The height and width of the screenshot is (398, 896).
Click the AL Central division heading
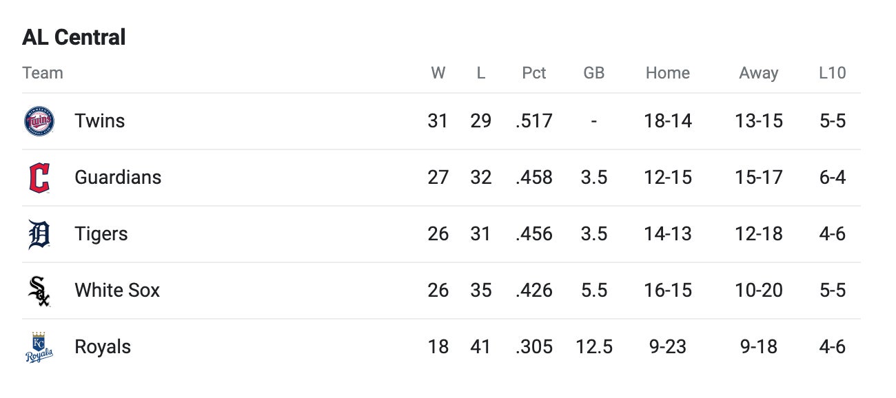point(74,37)
